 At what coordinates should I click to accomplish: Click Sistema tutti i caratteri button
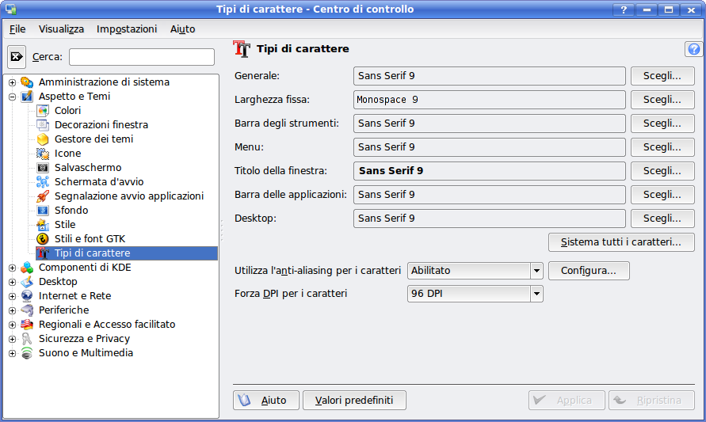(621, 241)
